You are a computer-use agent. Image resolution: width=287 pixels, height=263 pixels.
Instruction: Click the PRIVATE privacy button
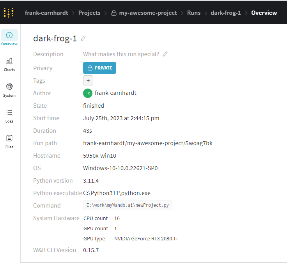pyautogui.click(x=99, y=68)
